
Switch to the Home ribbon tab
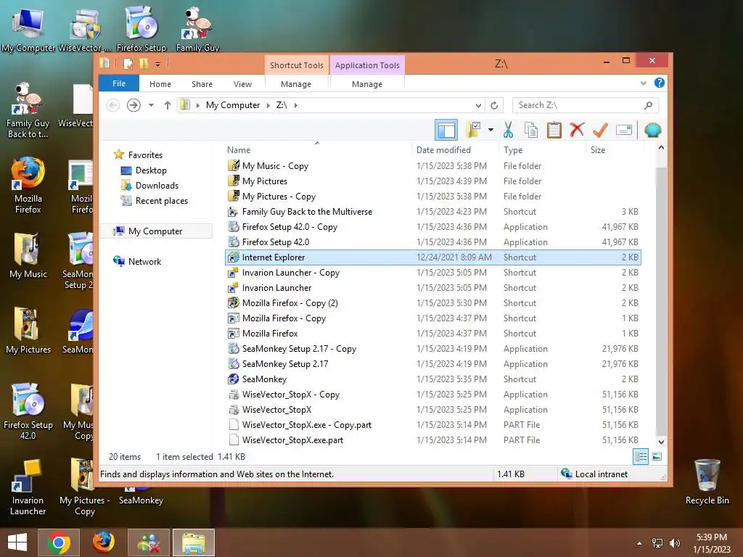pyautogui.click(x=160, y=84)
